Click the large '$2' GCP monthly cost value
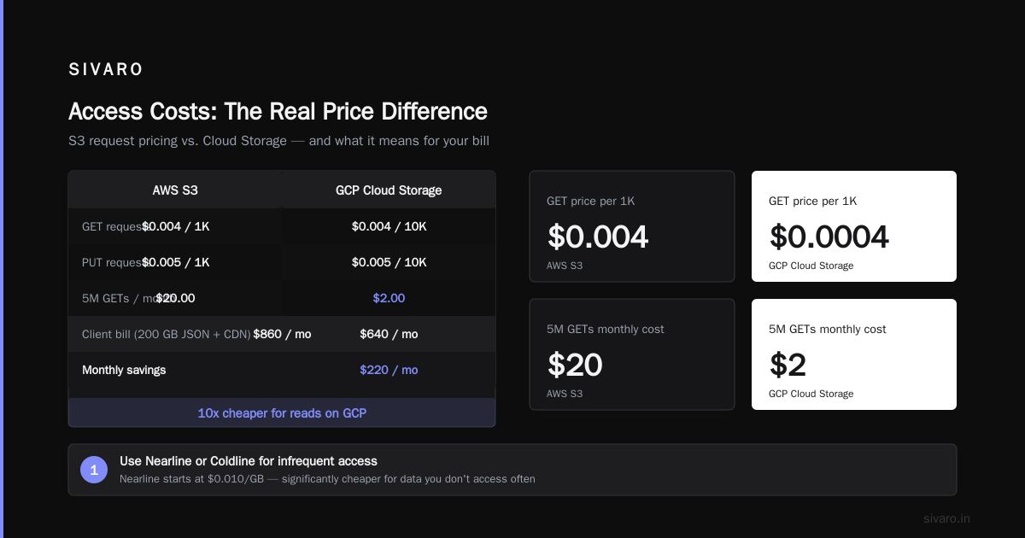 788,365
